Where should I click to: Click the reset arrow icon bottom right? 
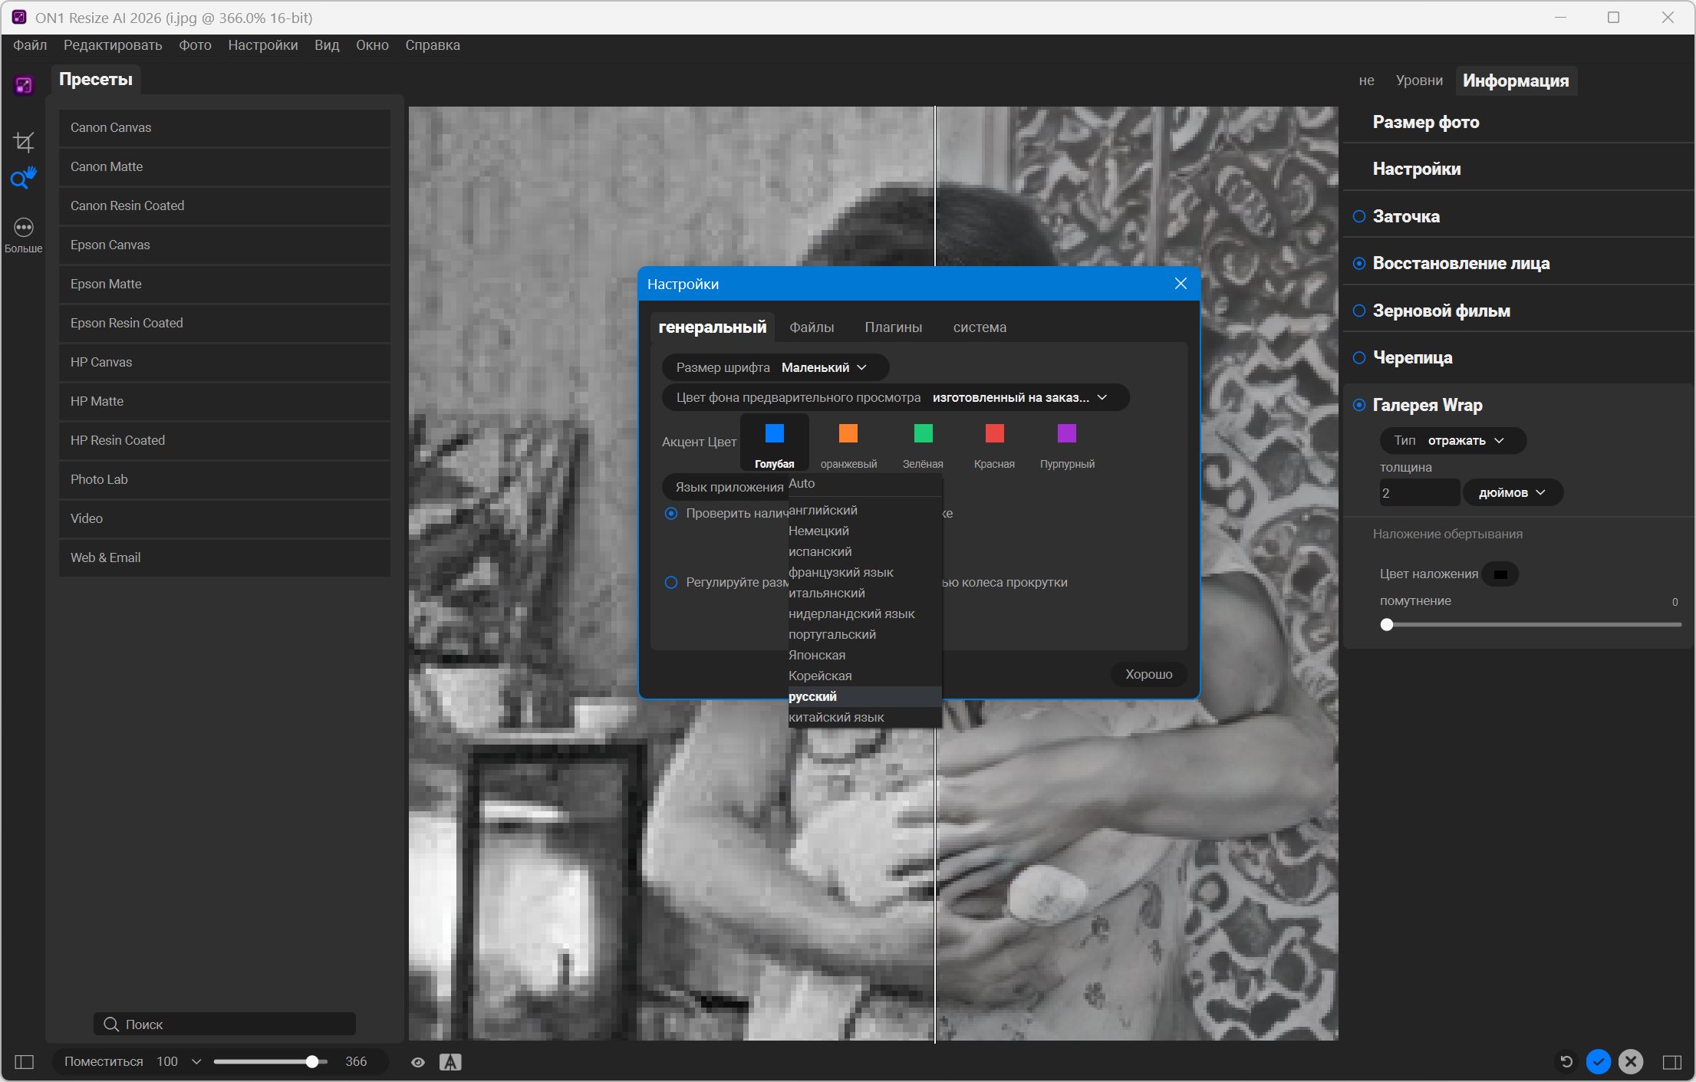tap(1566, 1061)
